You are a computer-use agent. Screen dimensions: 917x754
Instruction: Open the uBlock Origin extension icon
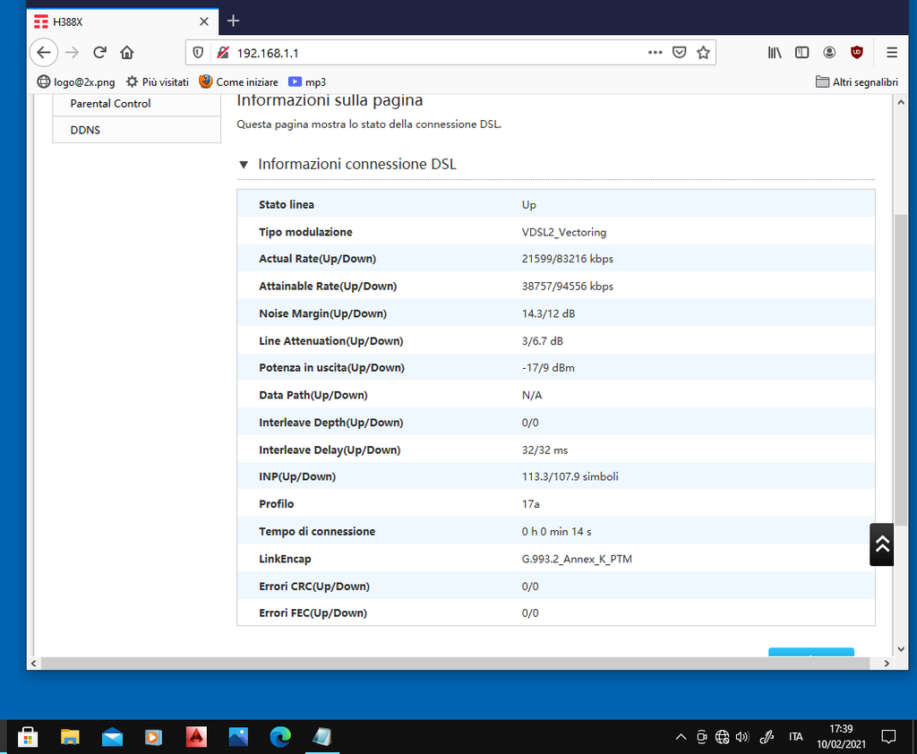point(857,52)
